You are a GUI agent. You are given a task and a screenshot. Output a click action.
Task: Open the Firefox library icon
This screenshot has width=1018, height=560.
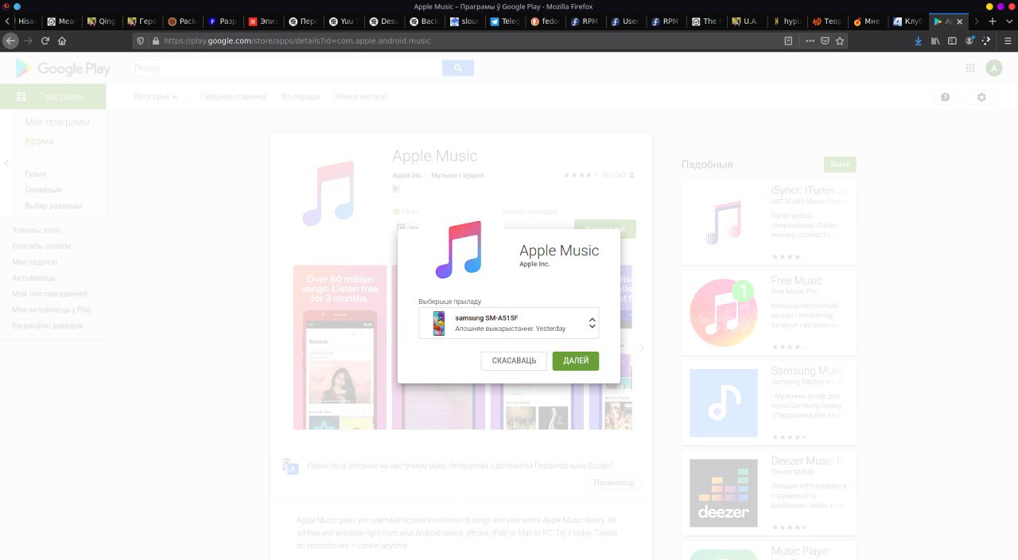(935, 41)
